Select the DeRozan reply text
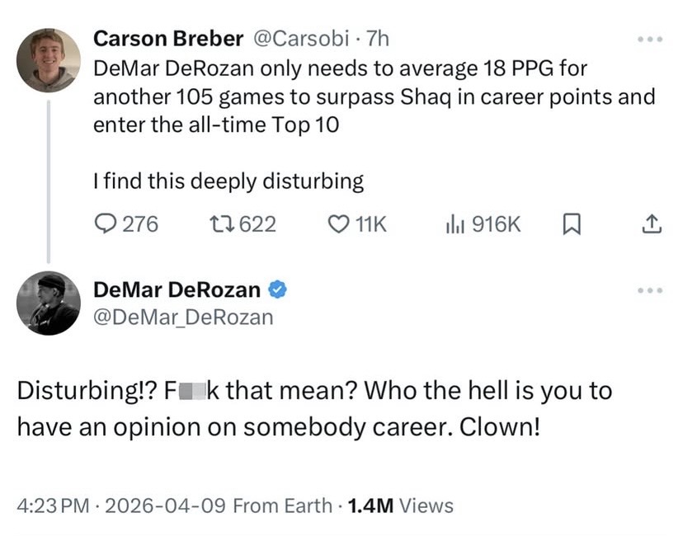The image size is (683, 536). pyautogui.click(x=314, y=408)
